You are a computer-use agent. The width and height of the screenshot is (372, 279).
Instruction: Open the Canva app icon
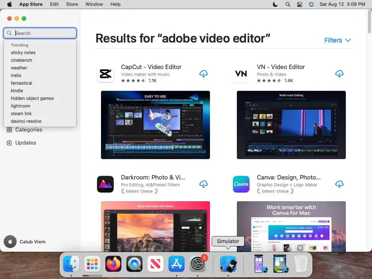coord(241,184)
